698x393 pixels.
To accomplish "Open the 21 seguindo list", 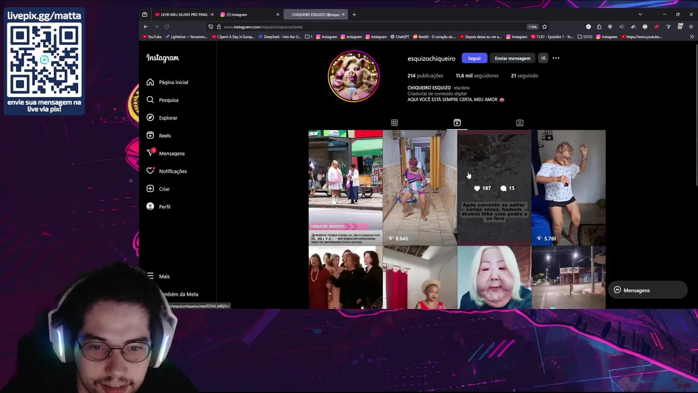I will point(525,76).
